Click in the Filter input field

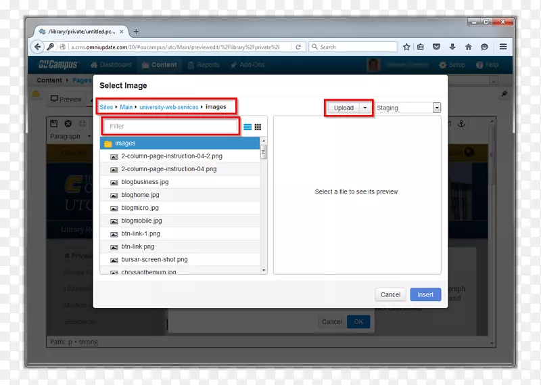click(170, 126)
